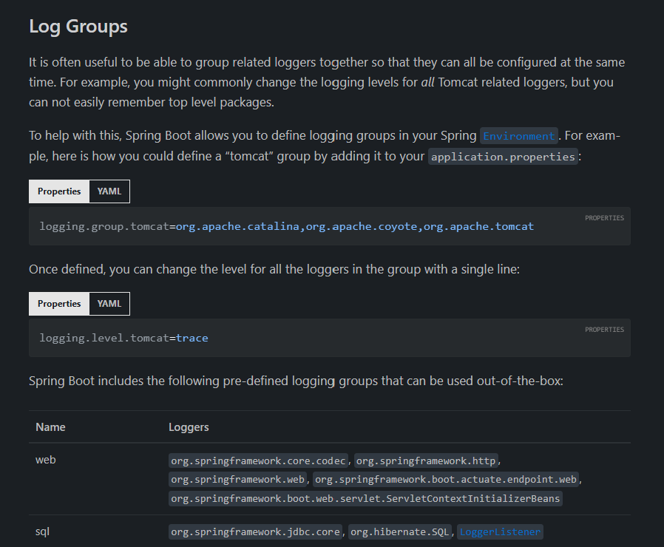Screen dimensions: 664x547
Task: Click the sql row name cell
Action: (42, 531)
